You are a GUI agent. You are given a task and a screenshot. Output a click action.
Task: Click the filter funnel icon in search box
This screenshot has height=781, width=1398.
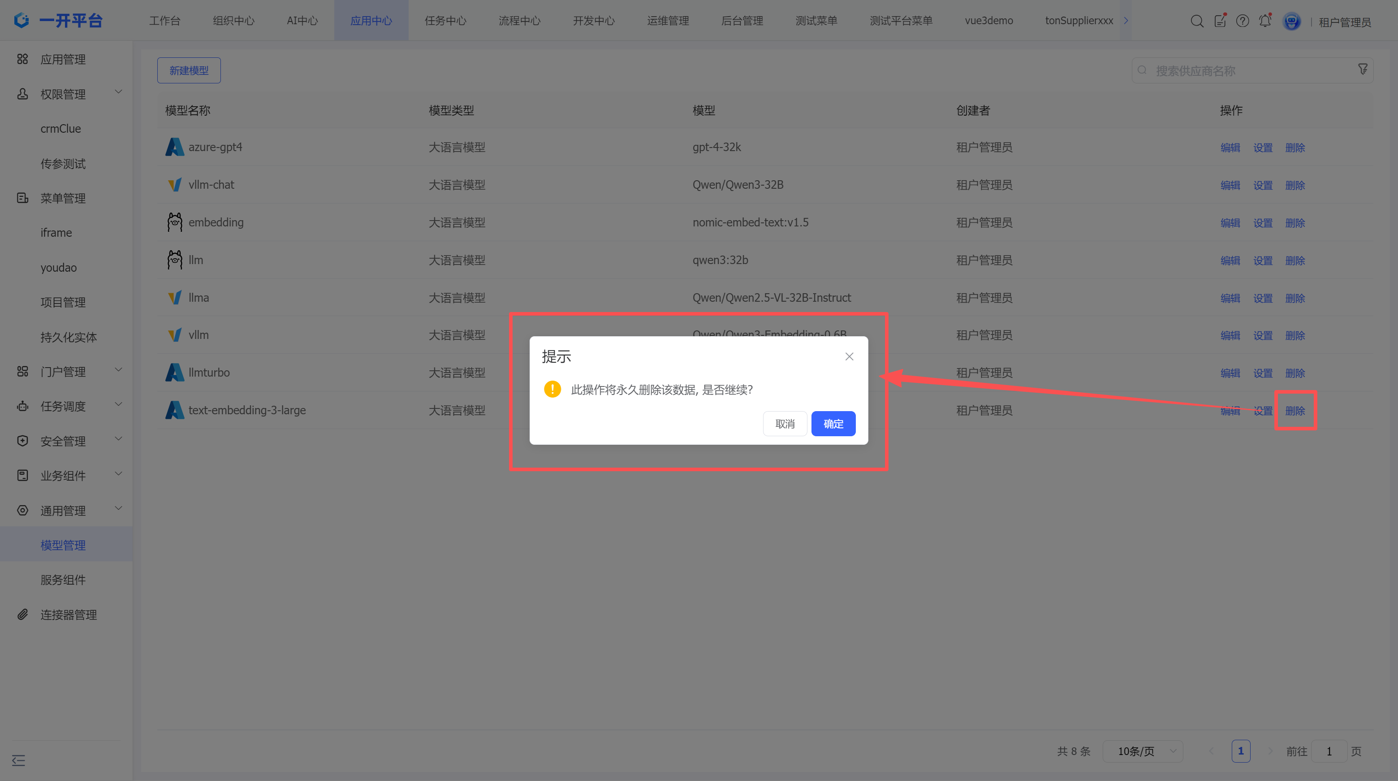(x=1363, y=69)
